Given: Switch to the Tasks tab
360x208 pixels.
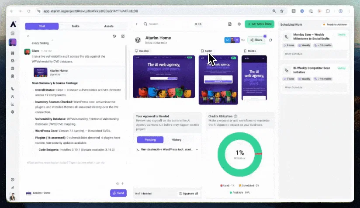Looking at the screenshot, I should (75, 26).
